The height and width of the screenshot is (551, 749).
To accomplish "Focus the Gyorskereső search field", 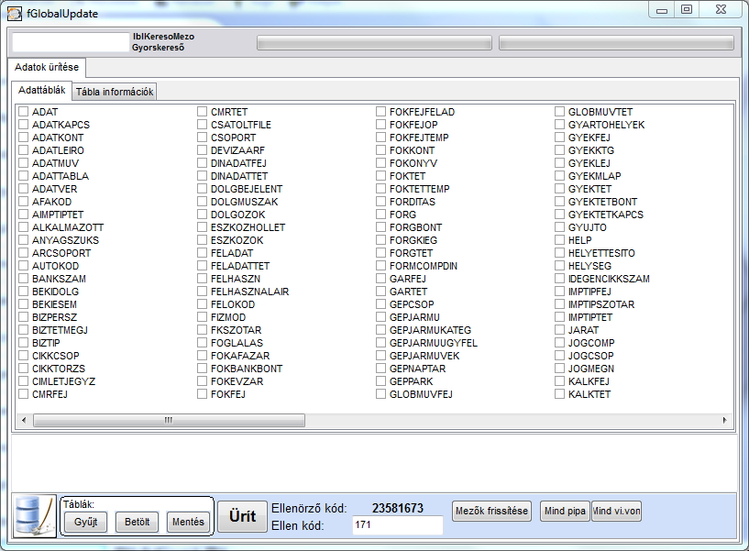I will tap(71, 42).
